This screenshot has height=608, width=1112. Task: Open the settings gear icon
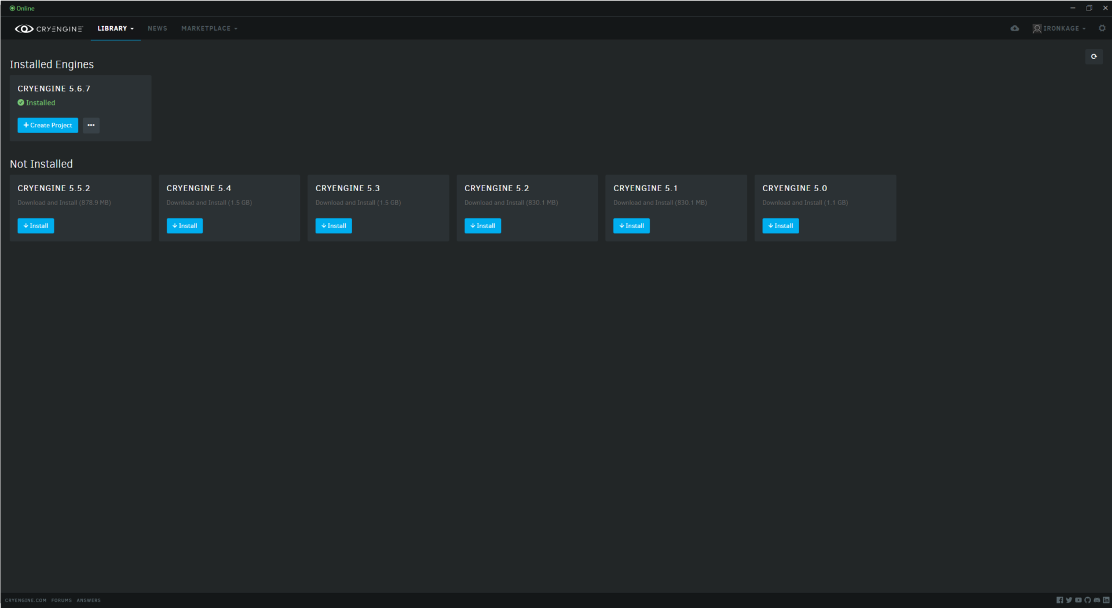point(1102,28)
